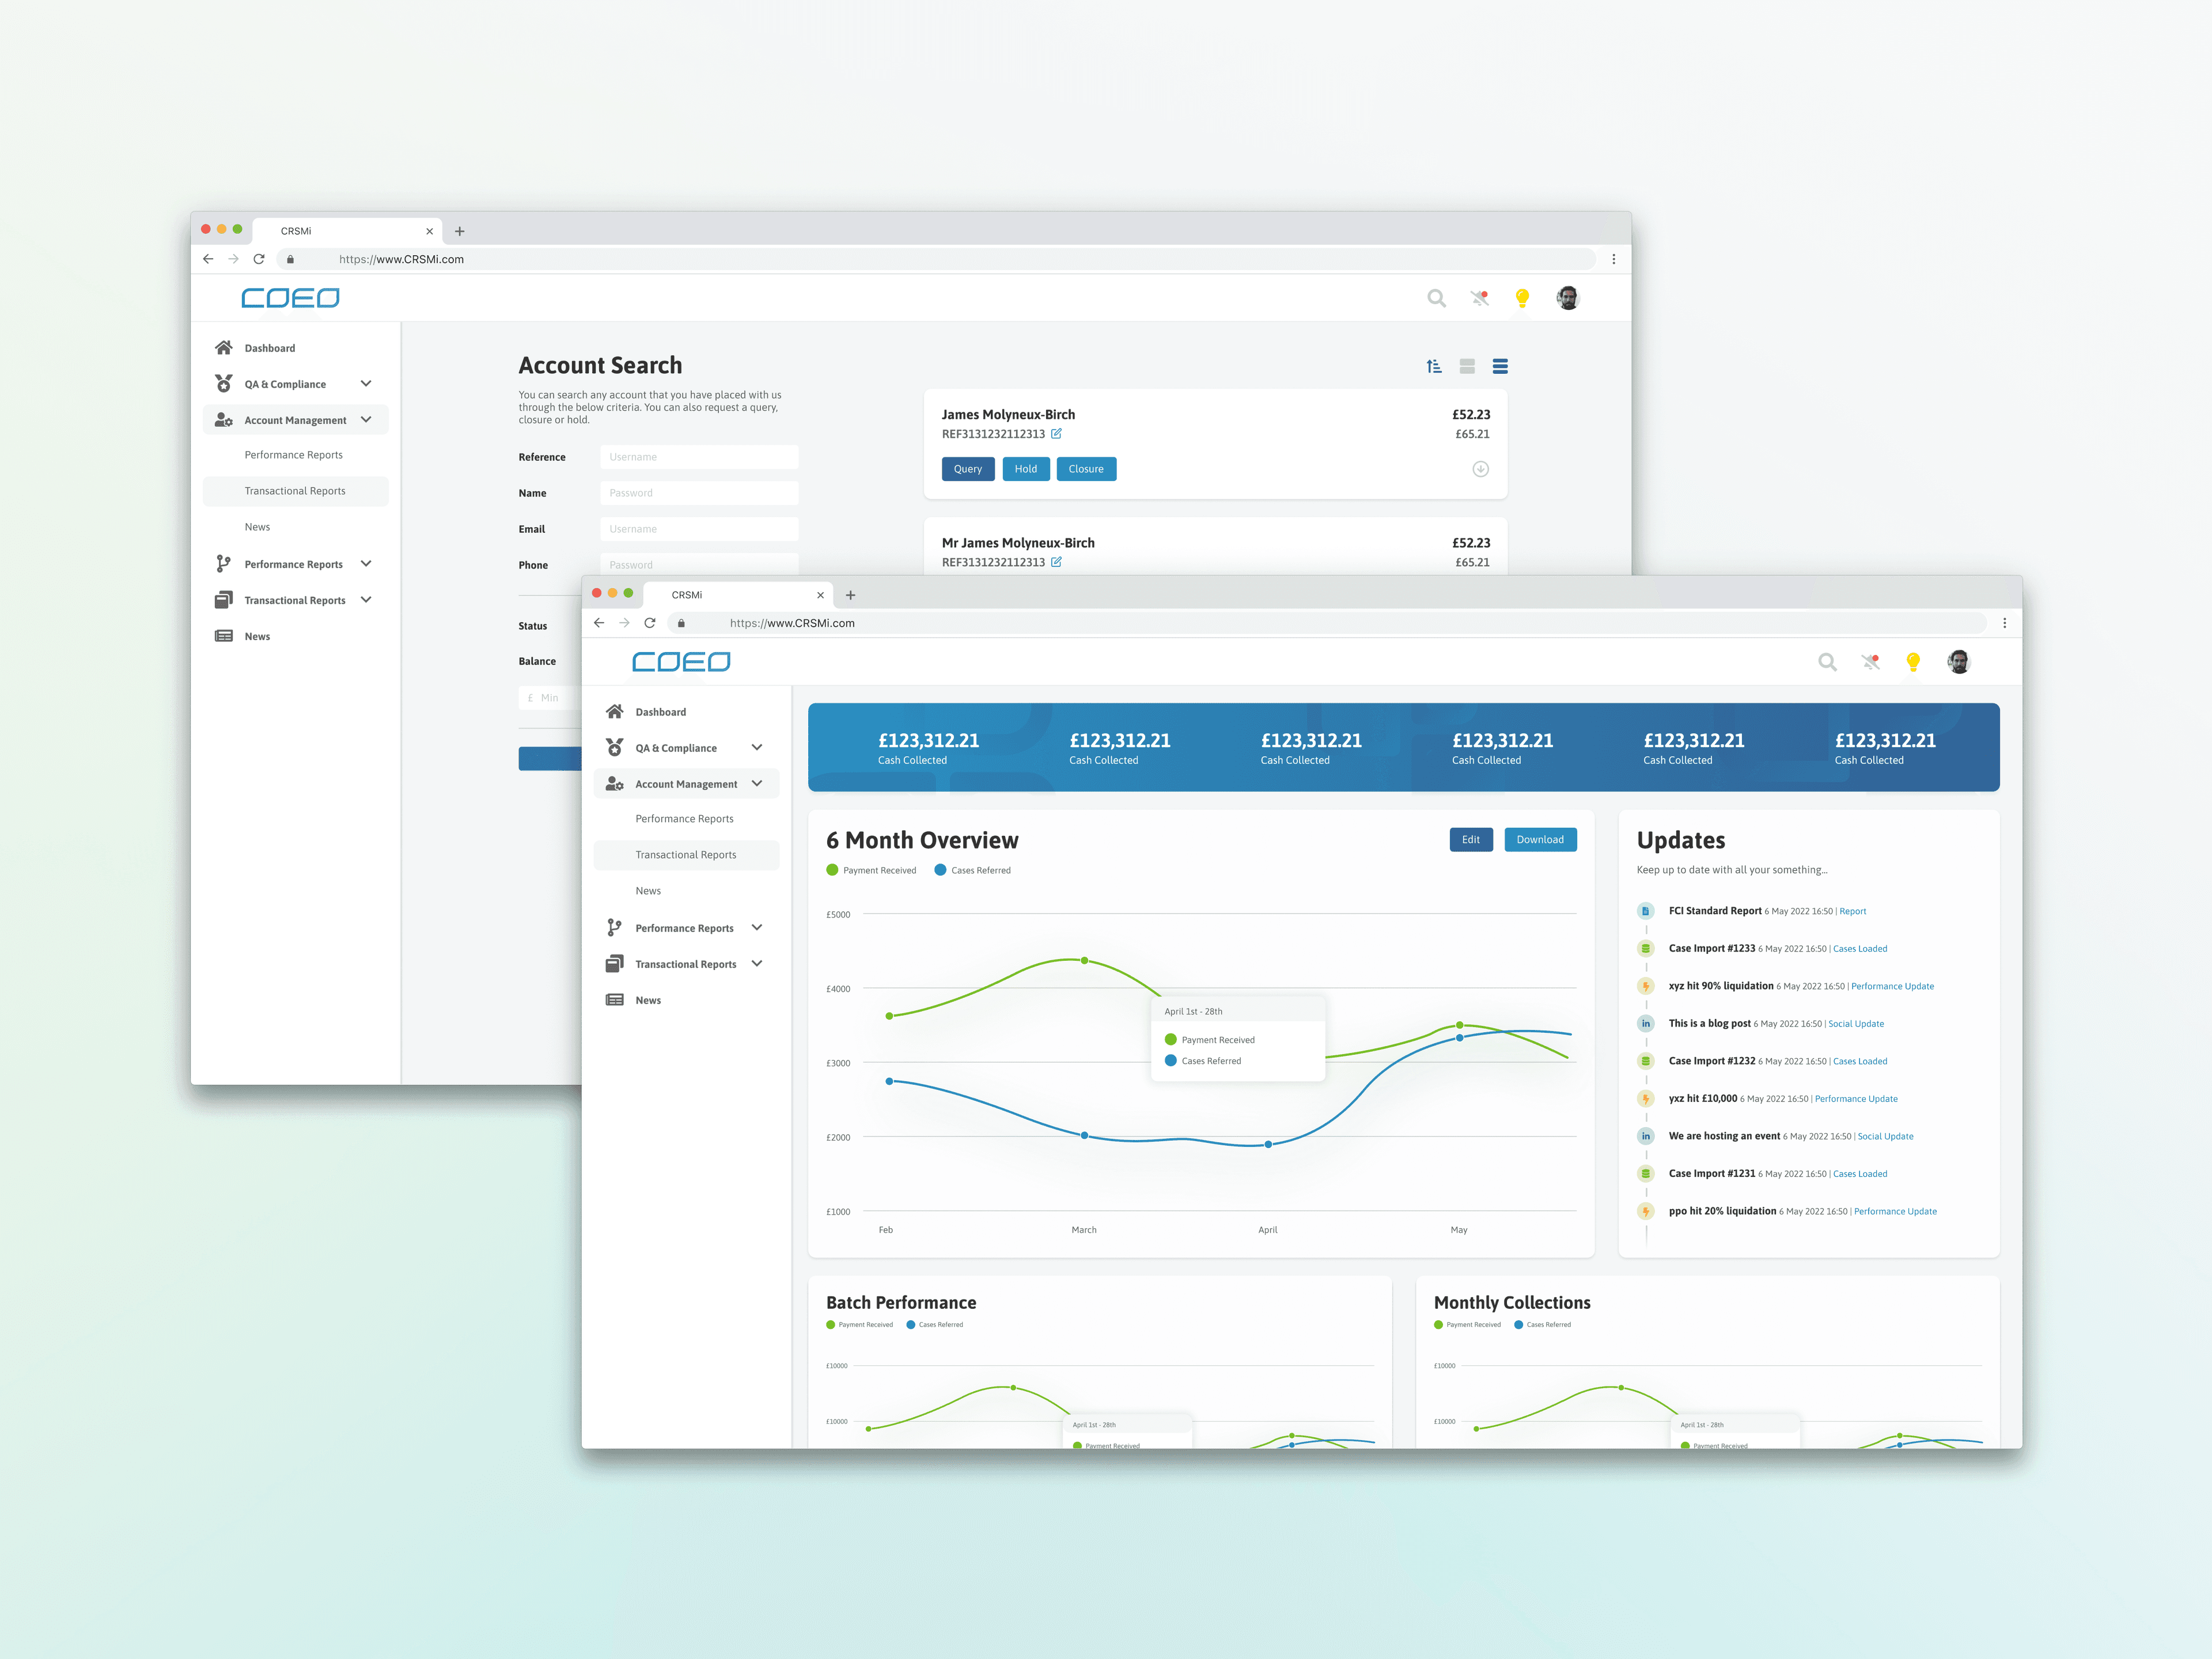Edit reference for Mr James Molyneux-Birch
2212x1659 pixels.
(x=1056, y=562)
